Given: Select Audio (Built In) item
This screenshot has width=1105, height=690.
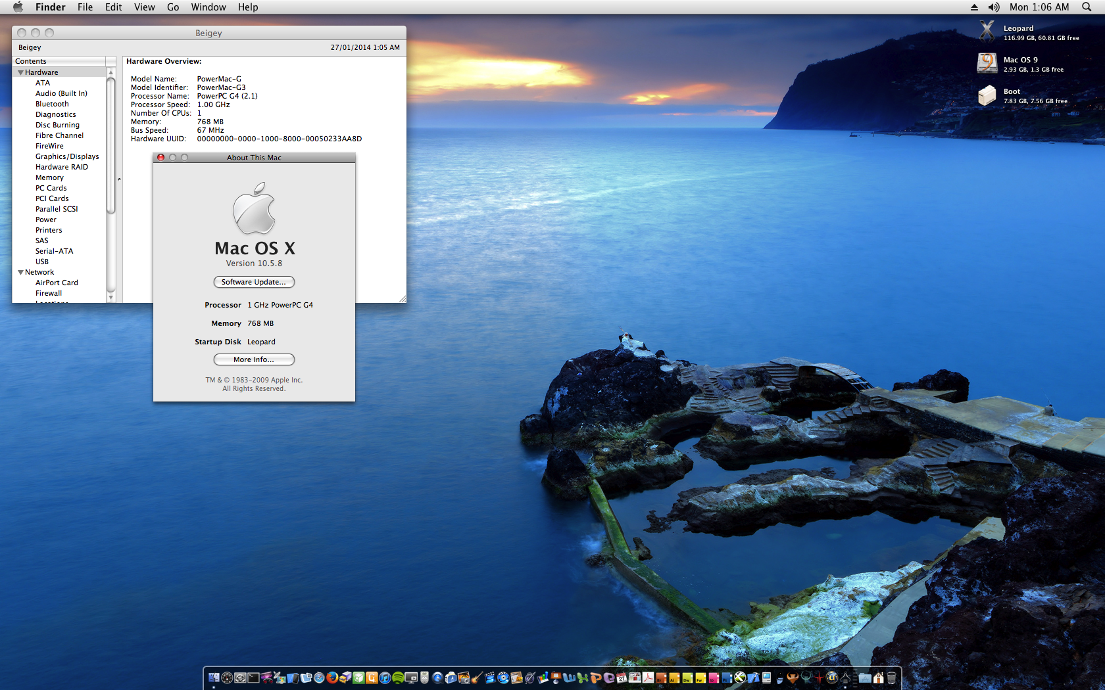Looking at the screenshot, I should (x=61, y=93).
